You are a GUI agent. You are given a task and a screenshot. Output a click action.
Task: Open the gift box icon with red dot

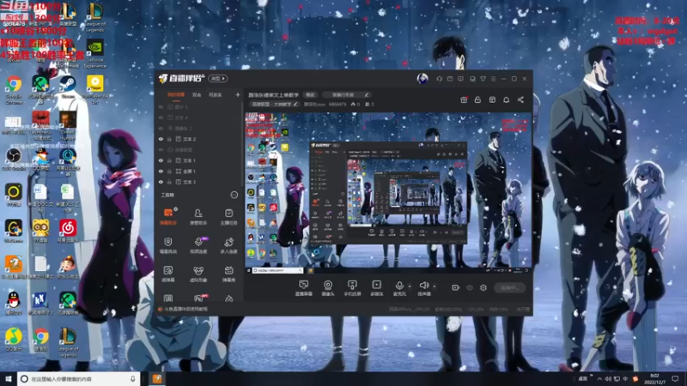click(464, 100)
